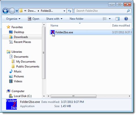
Task: Click the Recent Places icon
Action: click(x=11, y=42)
